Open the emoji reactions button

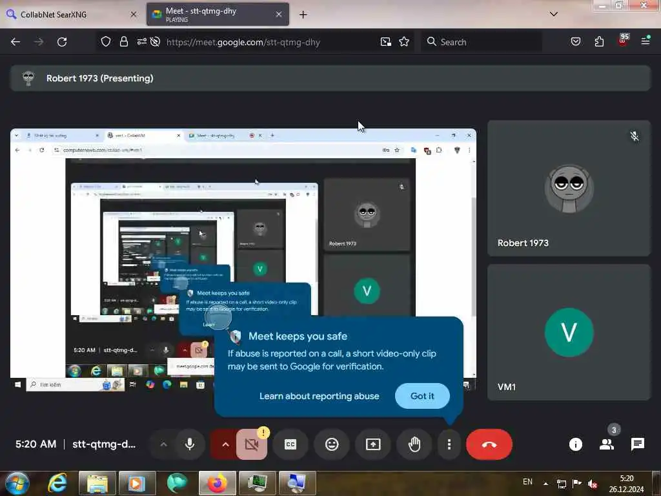click(x=332, y=444)
